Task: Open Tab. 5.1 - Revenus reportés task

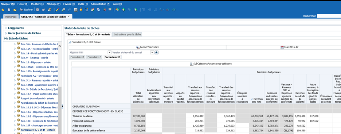Action: [x=39, y=80]
